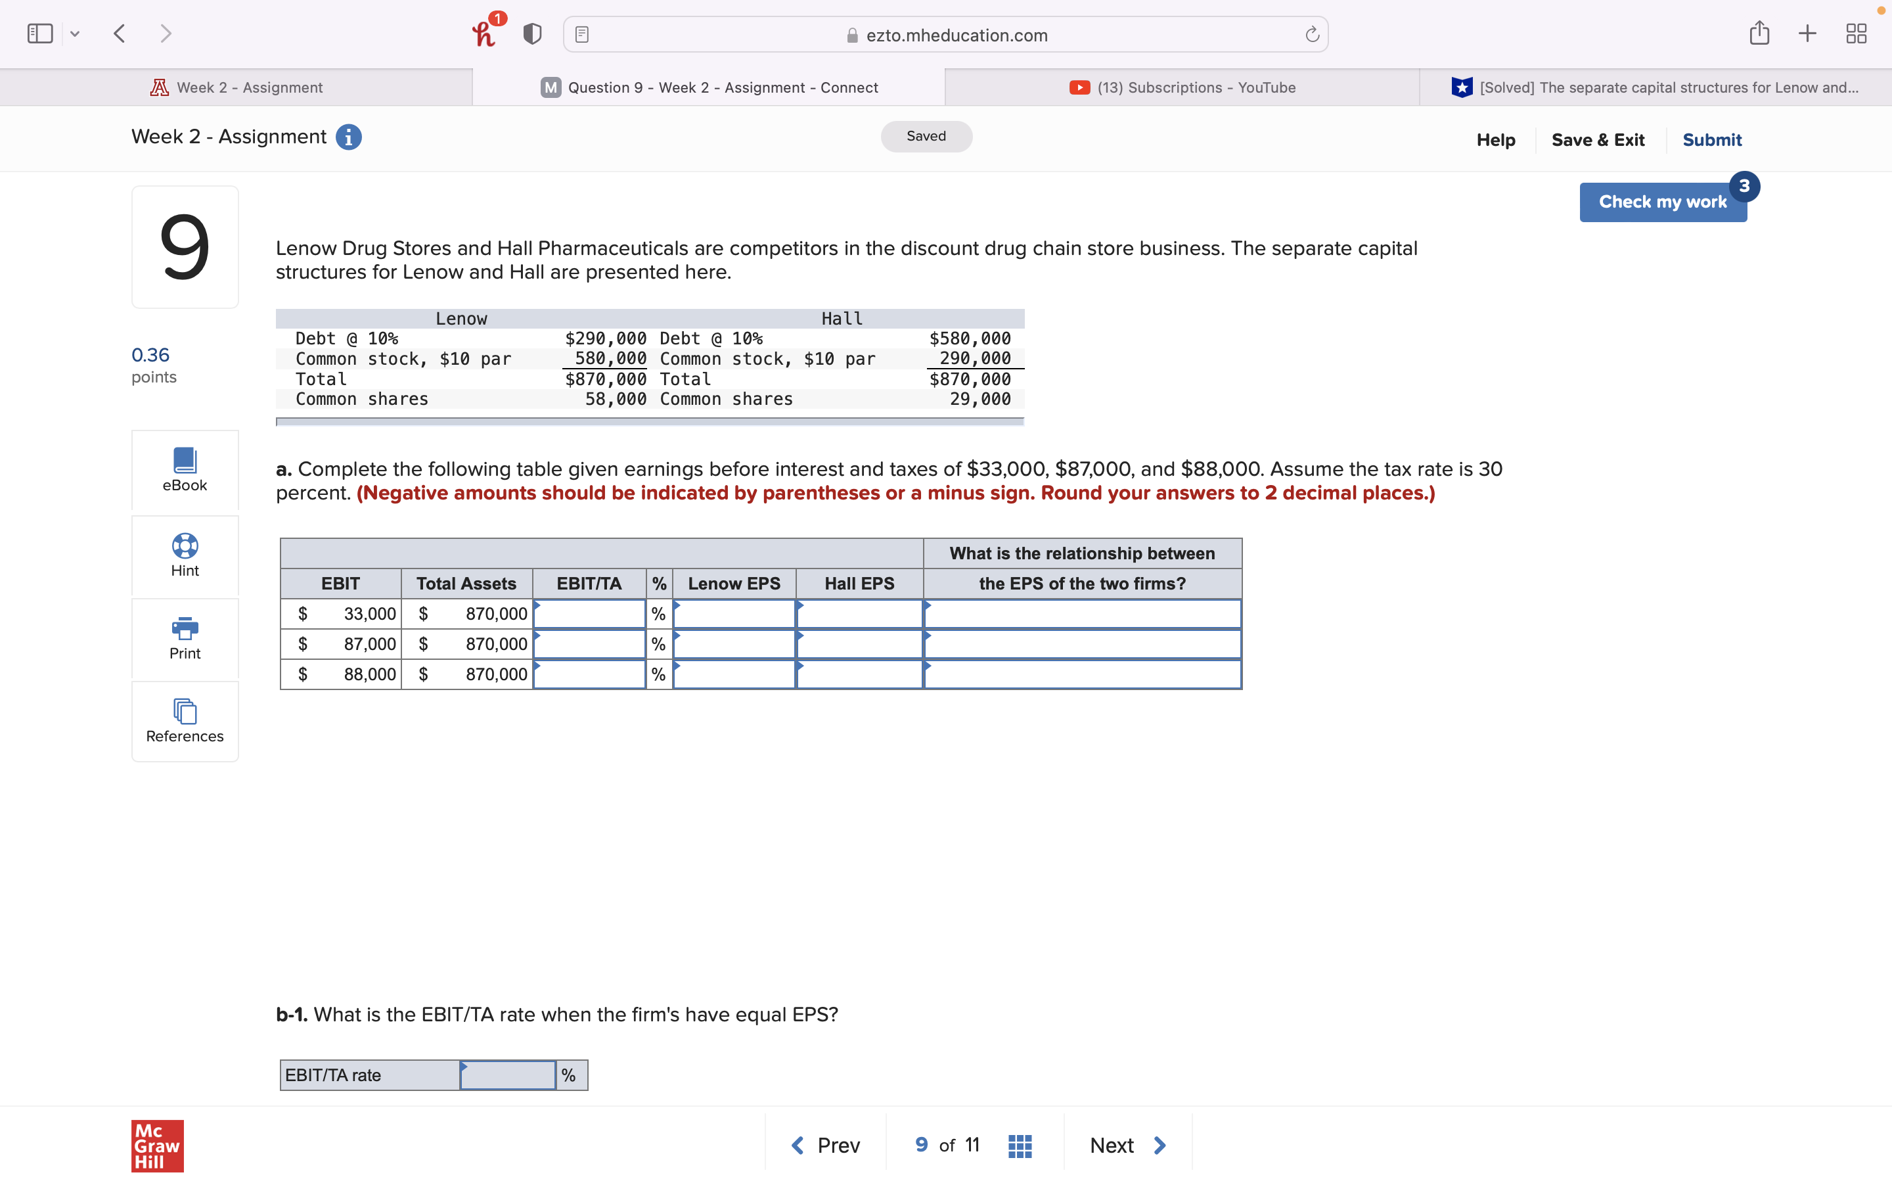
Task: Open the question page navigation grid
Action: (x=1019, y=1145)
